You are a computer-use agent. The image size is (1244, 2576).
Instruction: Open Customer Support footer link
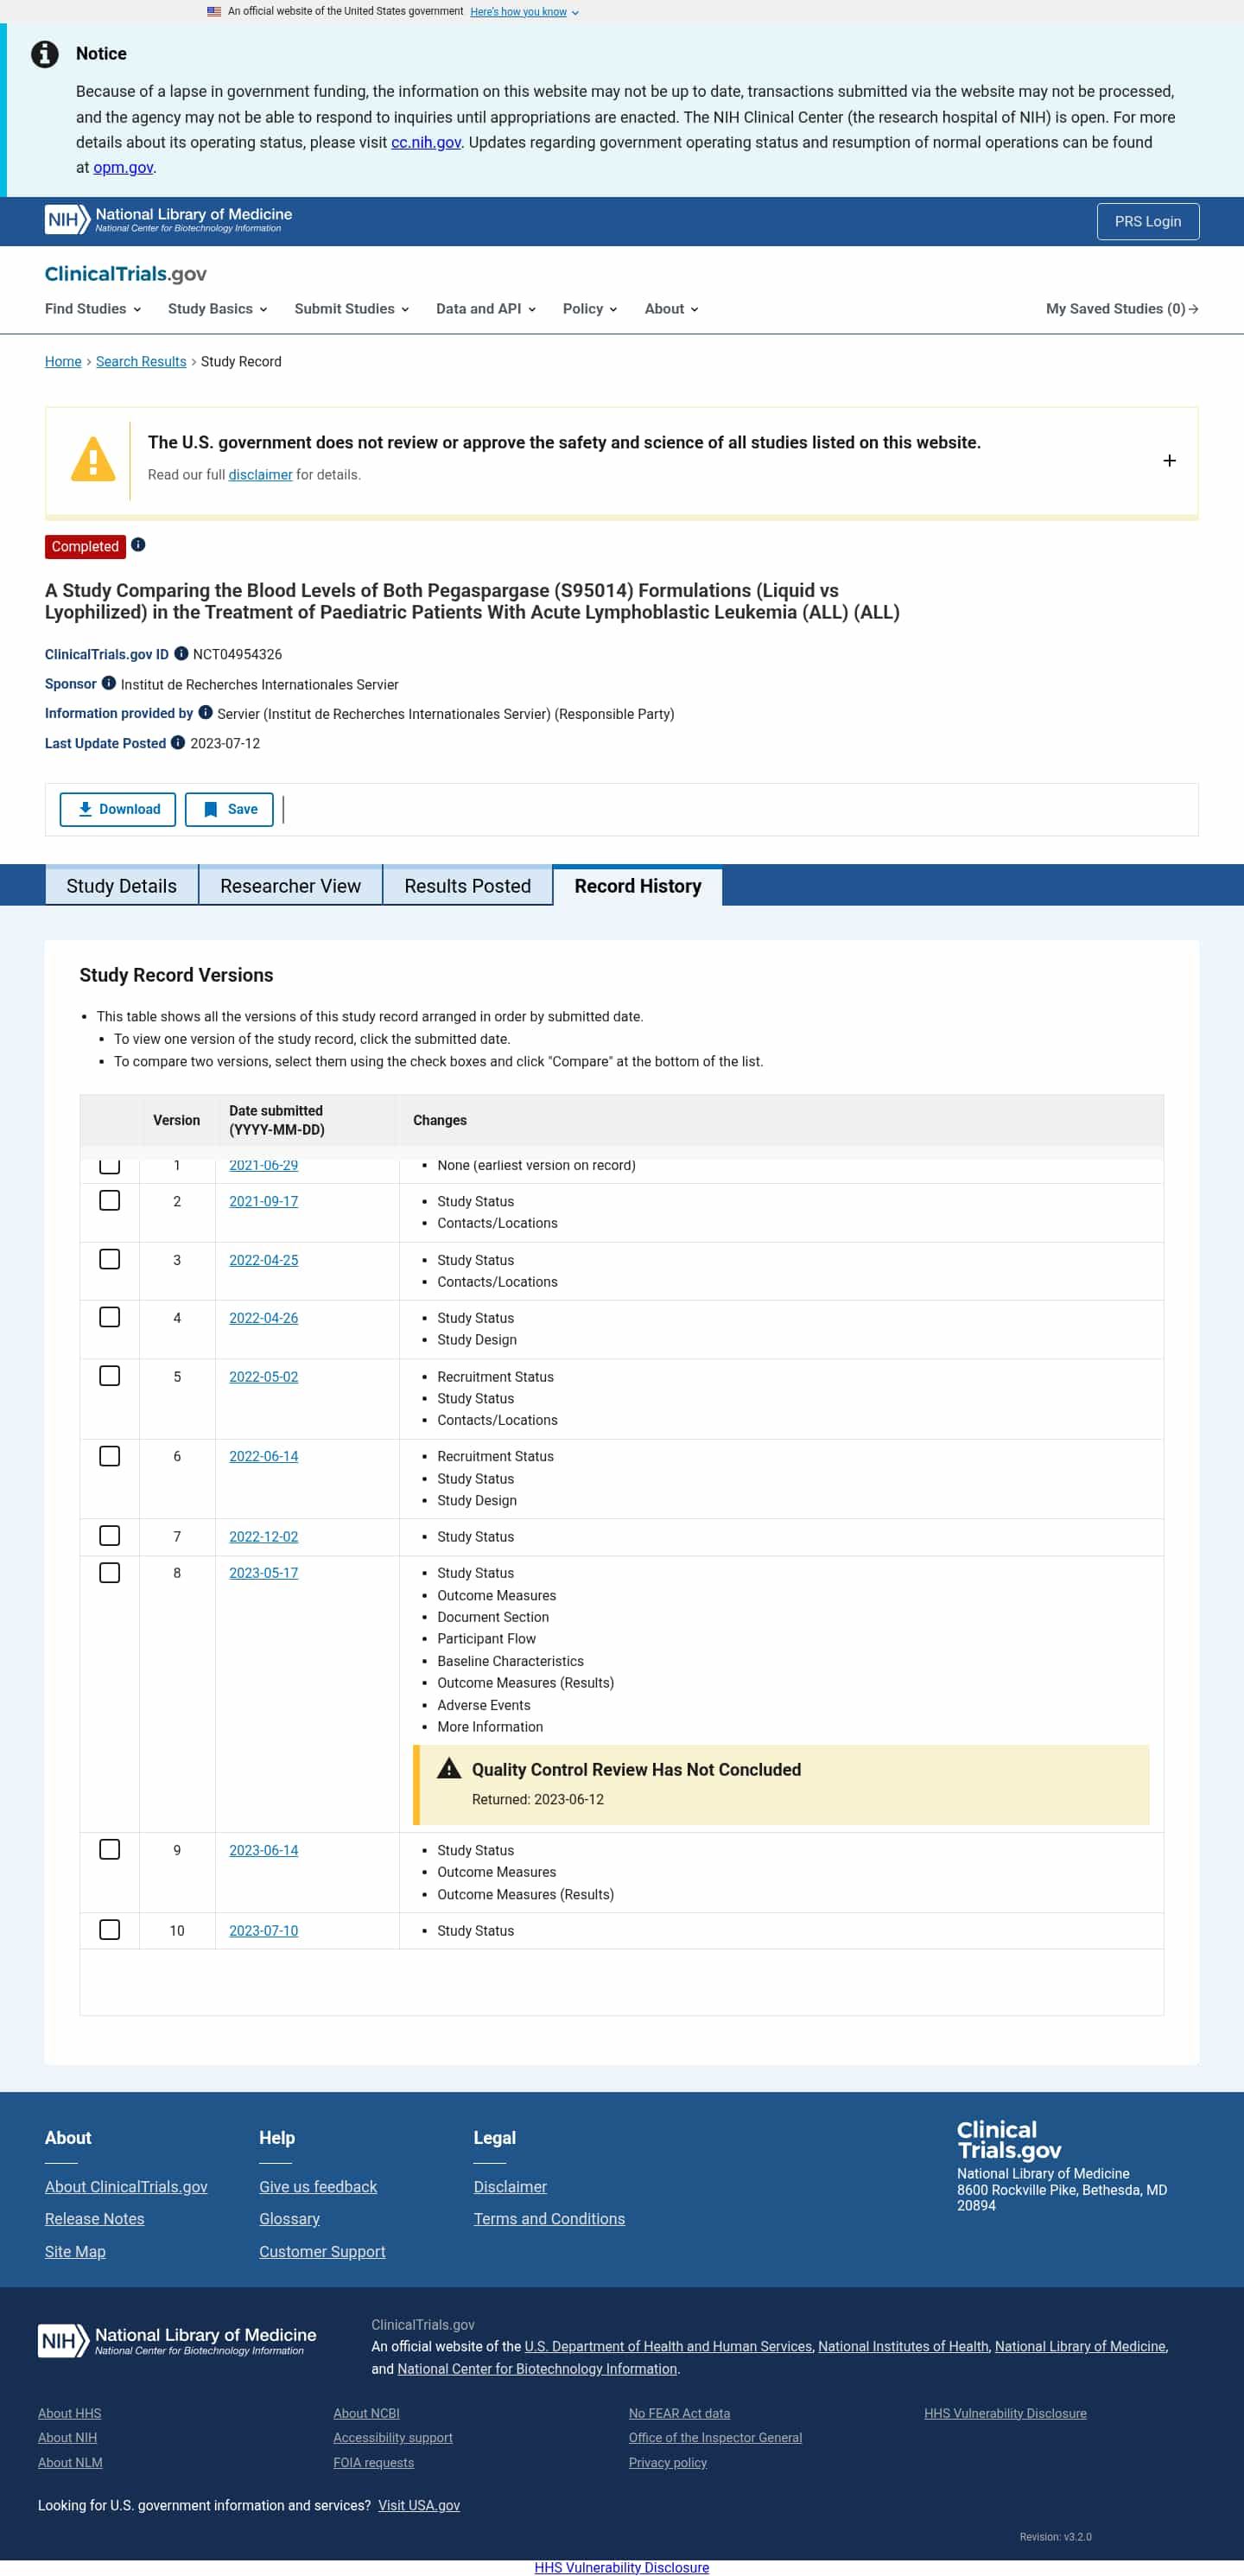(322, 2253)
